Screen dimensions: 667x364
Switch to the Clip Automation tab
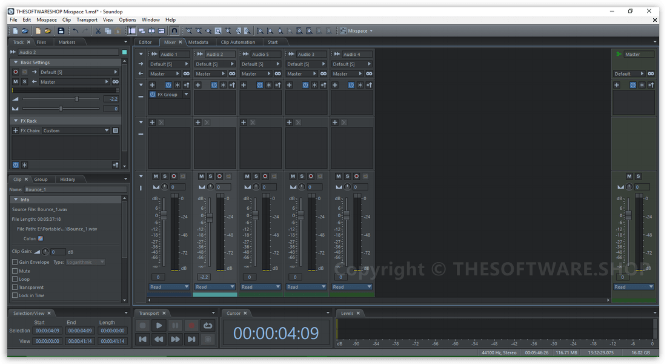[x=238, y=42]
